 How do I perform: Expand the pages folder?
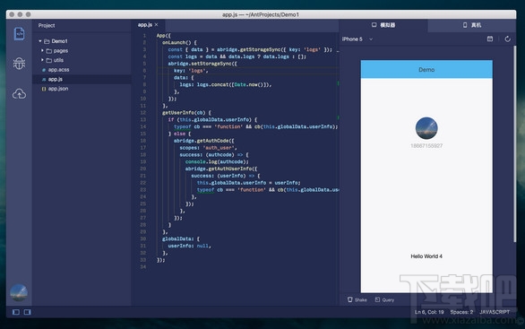(42, 50)
